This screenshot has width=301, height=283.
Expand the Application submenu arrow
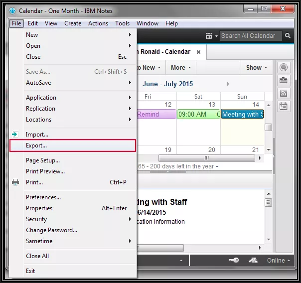point(130,98)
